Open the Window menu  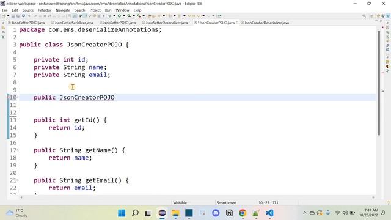[122, 10]
